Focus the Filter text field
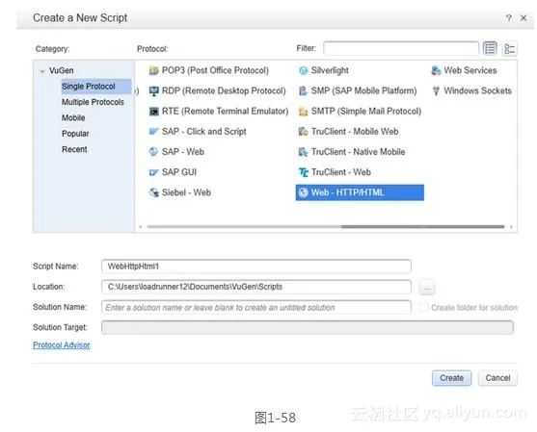 pyautogui.click(x=401, y=48)
